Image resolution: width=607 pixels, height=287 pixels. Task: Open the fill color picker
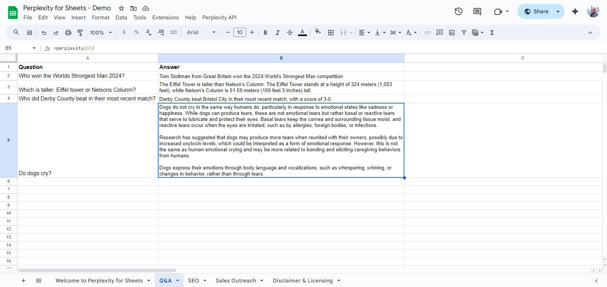(318, 33)
